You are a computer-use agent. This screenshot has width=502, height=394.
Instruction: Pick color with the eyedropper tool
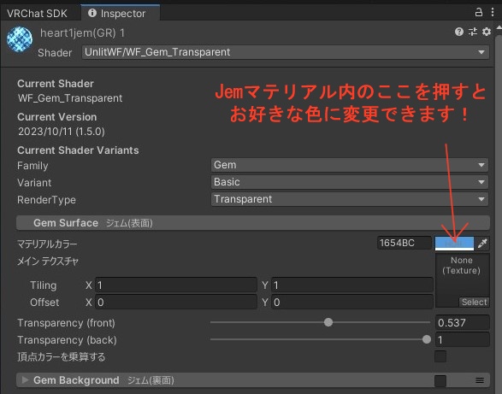482,244
